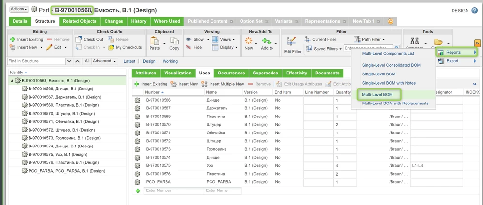Viewport: 483px width, 205px height.
Task: Click the green plus Insert Existing icon in the Editing group
Action: click(x=13, y=39)
